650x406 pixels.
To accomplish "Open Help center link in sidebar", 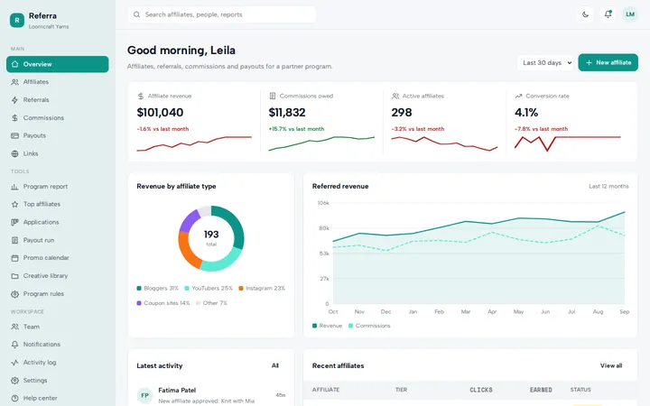I will 57,398.
